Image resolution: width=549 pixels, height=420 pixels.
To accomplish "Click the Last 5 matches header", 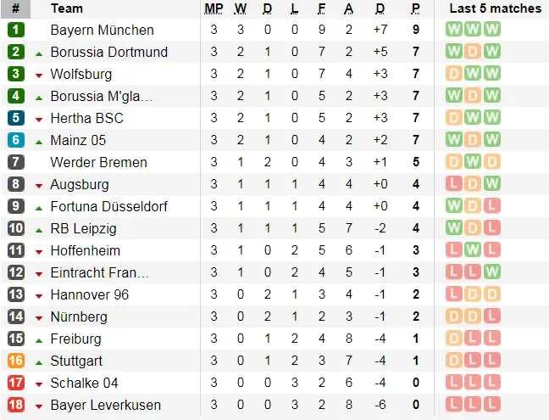I will (x=495, y=8).
